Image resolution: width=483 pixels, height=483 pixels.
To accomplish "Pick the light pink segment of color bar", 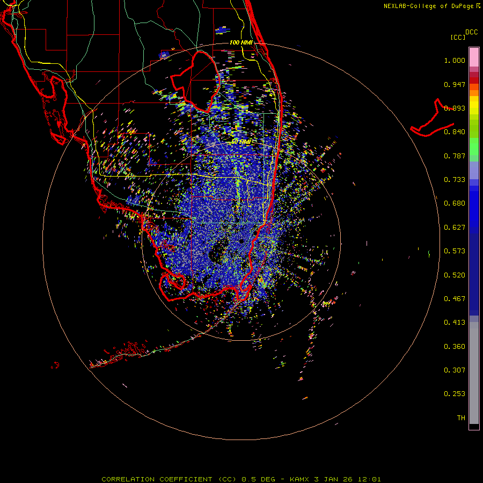I will (474, 57).
